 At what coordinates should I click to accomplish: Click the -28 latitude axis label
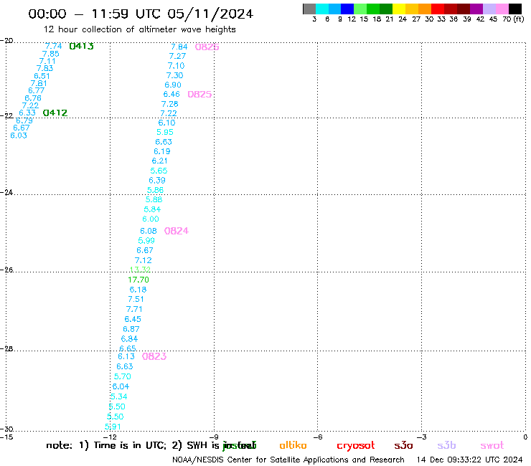point(6,349)
